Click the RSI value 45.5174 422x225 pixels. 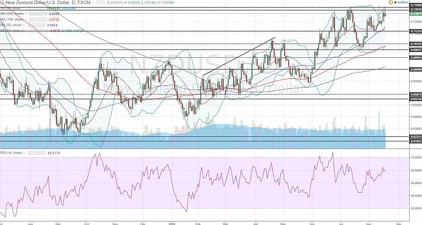coord(54,153)
